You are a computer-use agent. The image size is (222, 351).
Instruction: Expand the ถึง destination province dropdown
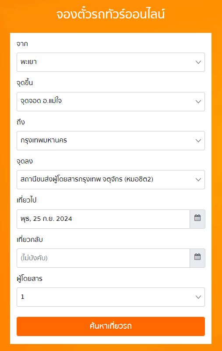tap(111, 141)
